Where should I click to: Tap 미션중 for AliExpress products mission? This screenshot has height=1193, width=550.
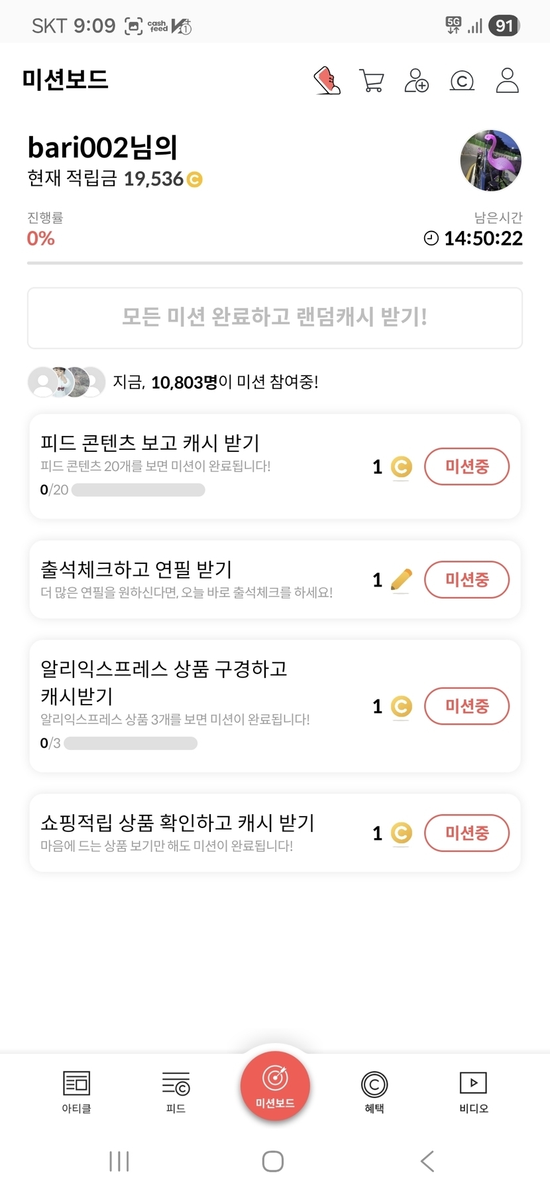[x=467, y=705]
